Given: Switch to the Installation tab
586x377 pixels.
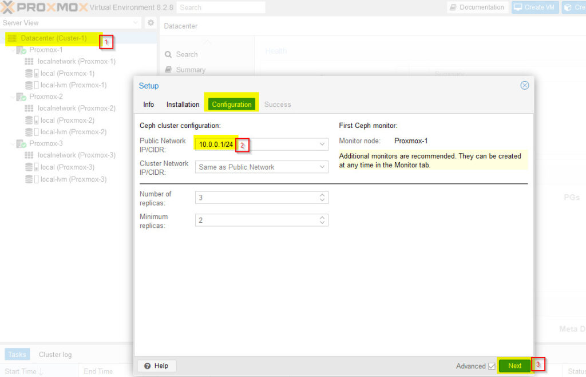Looking at the screenshot, I should click(x=183, y=105).
